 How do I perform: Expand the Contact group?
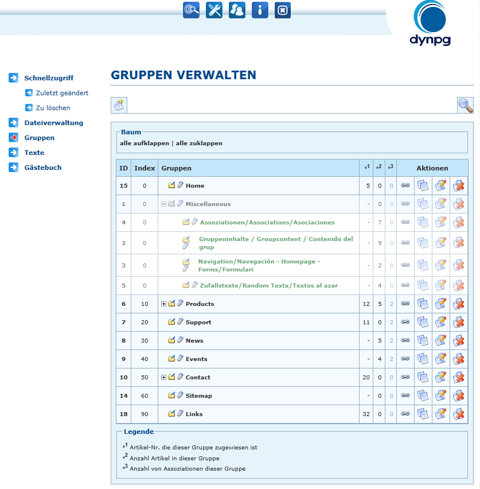coord(163,378)
